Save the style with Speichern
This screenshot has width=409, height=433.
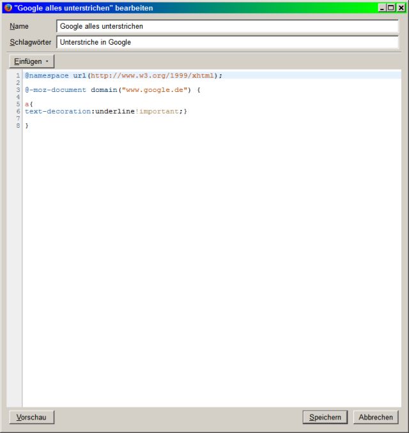325,417
